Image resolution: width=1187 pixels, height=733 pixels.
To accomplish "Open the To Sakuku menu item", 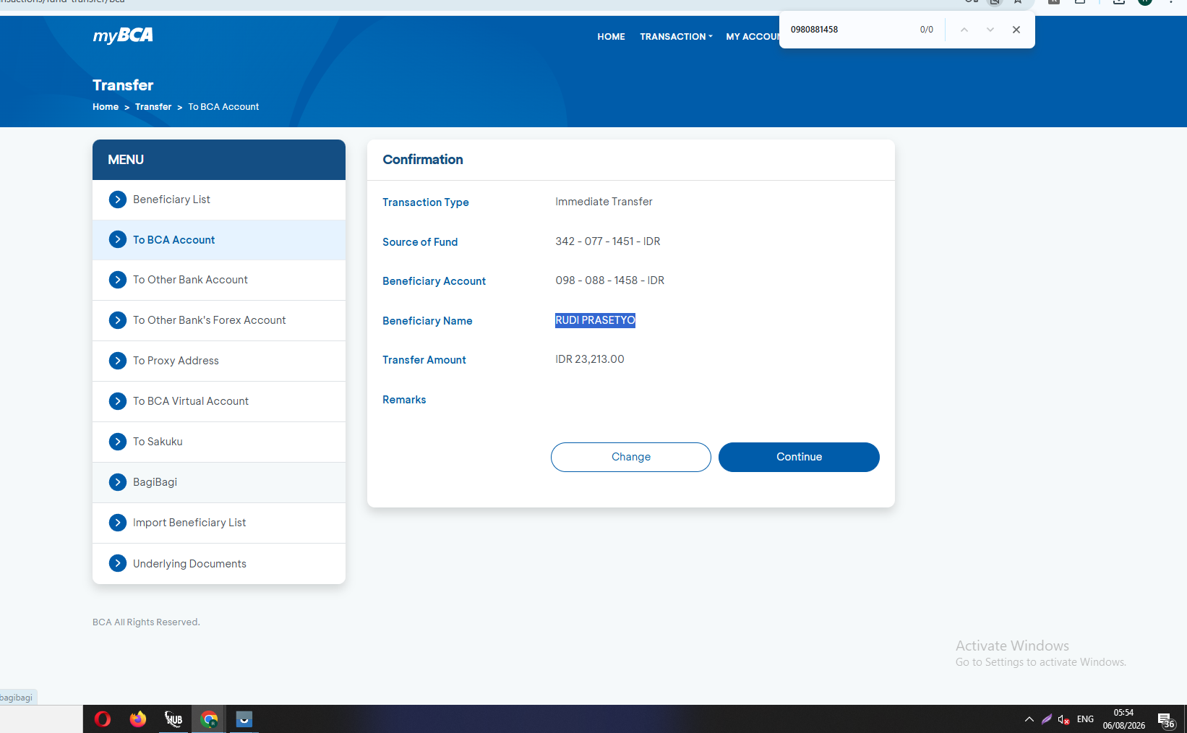I will click(219, 442).
